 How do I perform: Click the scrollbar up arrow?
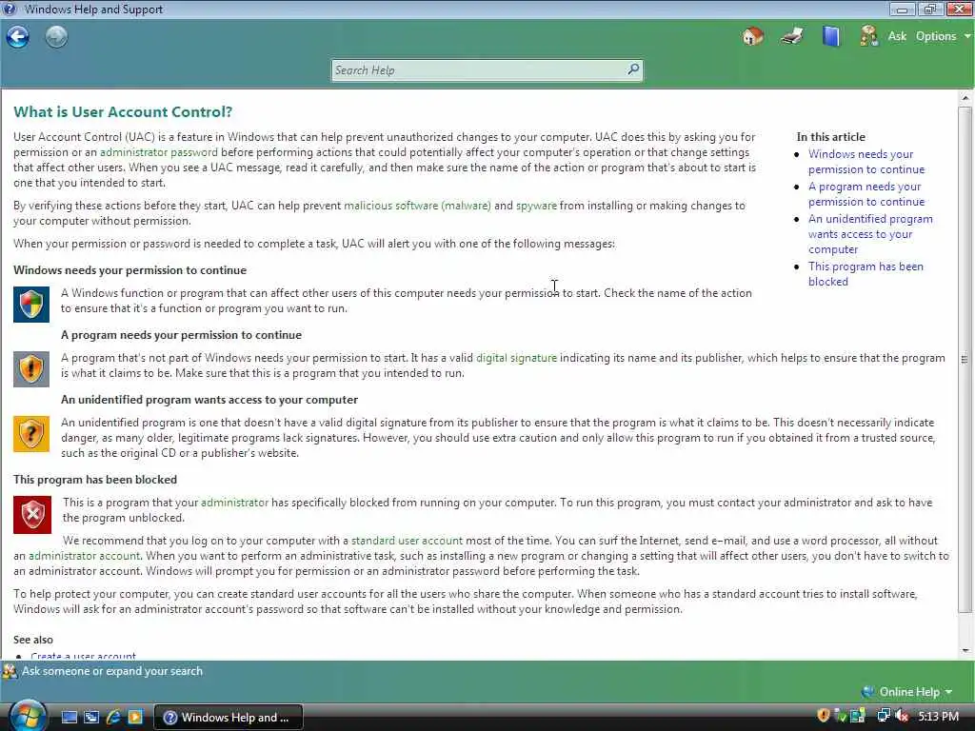(965, 98)
